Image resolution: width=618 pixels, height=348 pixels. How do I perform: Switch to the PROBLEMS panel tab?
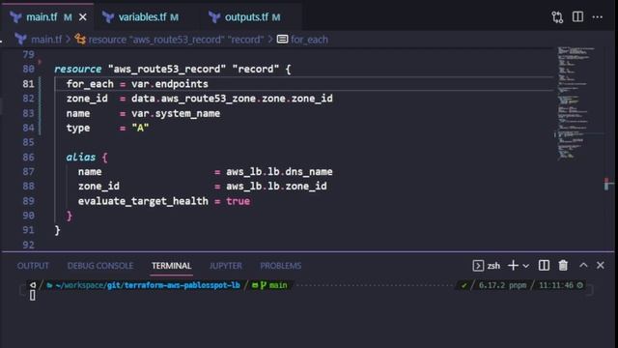coord(281,266)
